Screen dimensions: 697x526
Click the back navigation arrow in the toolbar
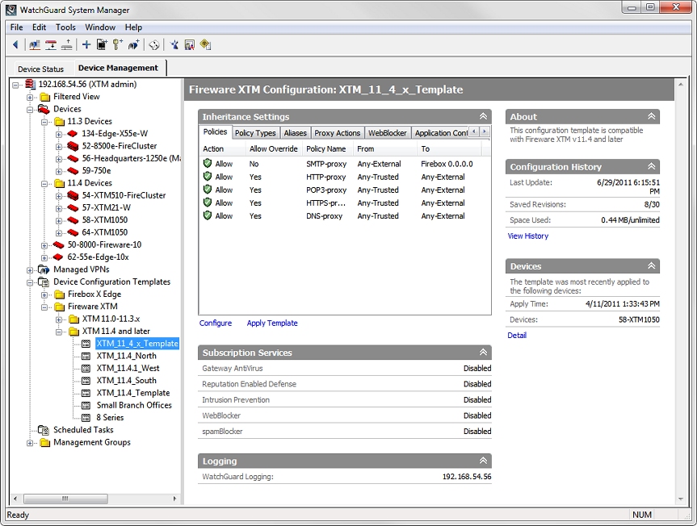point(15,44)
